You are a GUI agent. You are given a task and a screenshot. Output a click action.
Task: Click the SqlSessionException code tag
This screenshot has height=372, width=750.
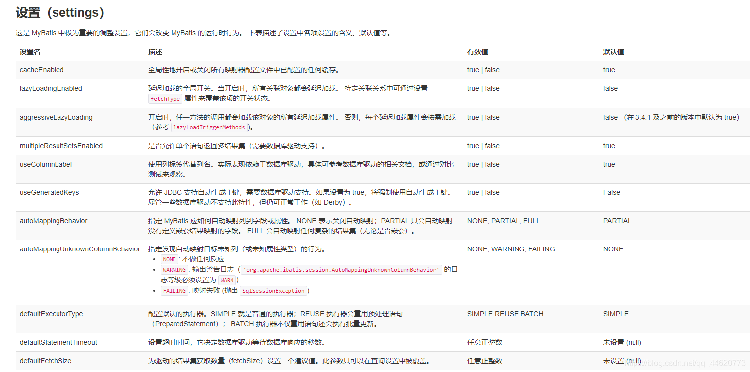coord(274,291)
